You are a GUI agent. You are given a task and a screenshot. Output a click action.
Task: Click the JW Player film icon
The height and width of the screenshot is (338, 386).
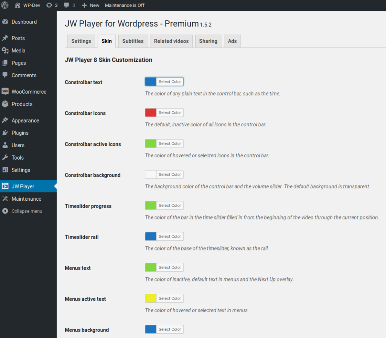[5, 186]
